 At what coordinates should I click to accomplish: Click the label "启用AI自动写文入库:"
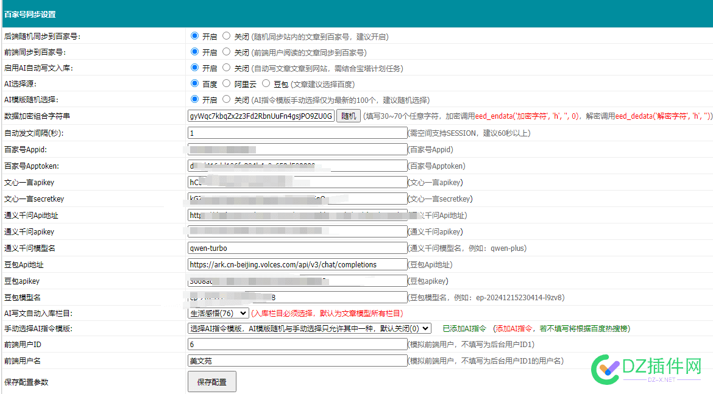pyautogui.click(x=38, y=68)
